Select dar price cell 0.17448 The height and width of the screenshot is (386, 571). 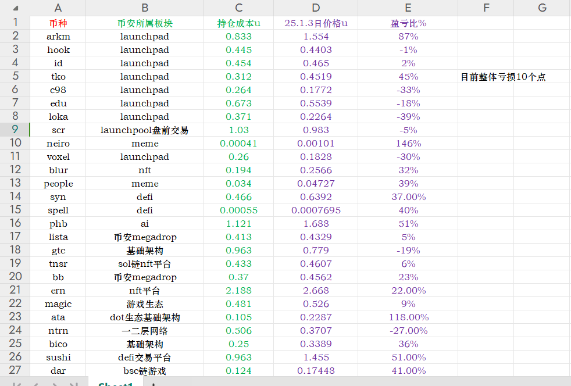(x=316, y=370)
